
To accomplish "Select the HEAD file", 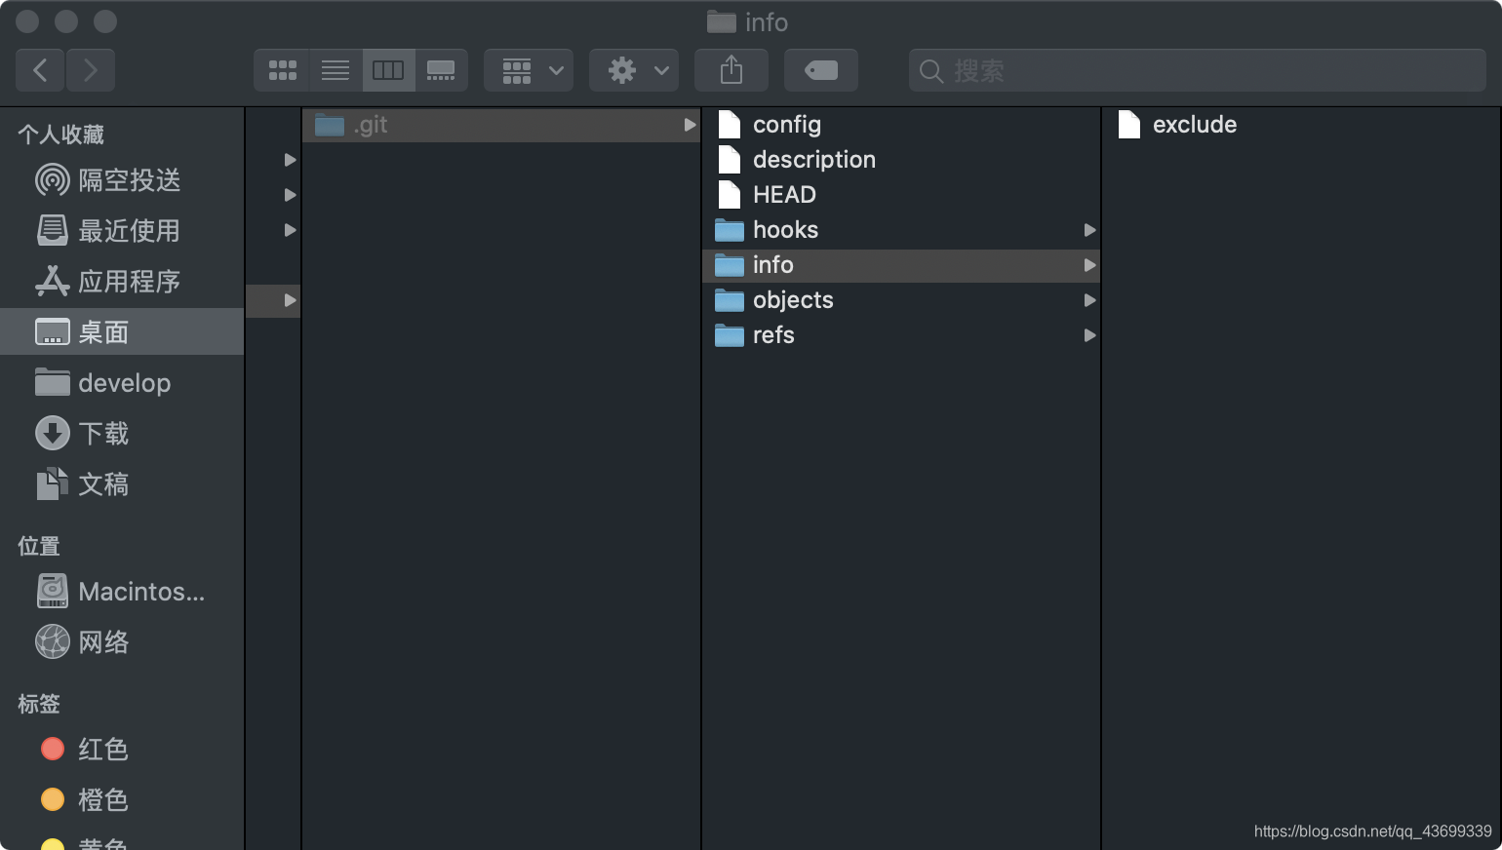I will (901, 195).
